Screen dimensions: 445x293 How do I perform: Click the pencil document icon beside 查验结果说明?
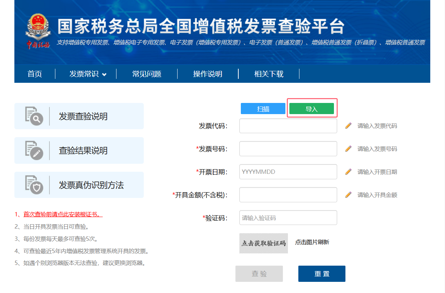(34, 150)
